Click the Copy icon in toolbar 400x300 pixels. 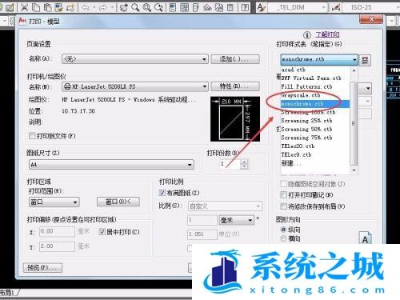click(x=36, y=7)
